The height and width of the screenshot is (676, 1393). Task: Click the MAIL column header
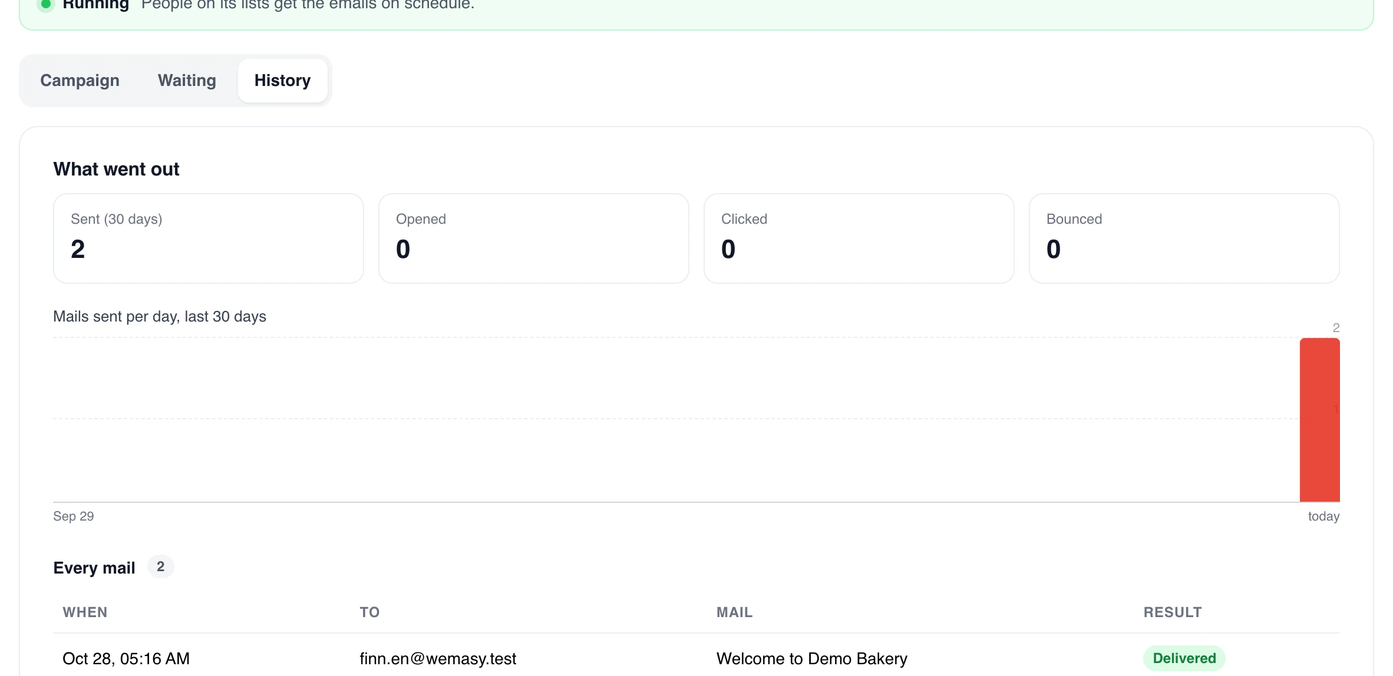pos(735,612)
